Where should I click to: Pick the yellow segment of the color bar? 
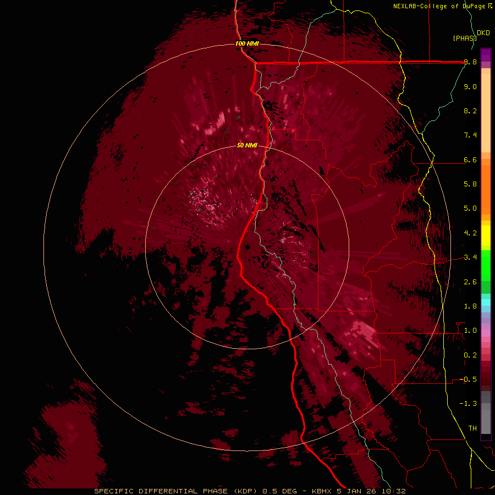pos(486,235)
